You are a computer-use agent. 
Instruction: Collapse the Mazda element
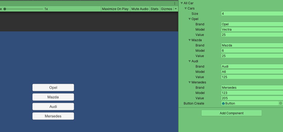click(189, 40)
